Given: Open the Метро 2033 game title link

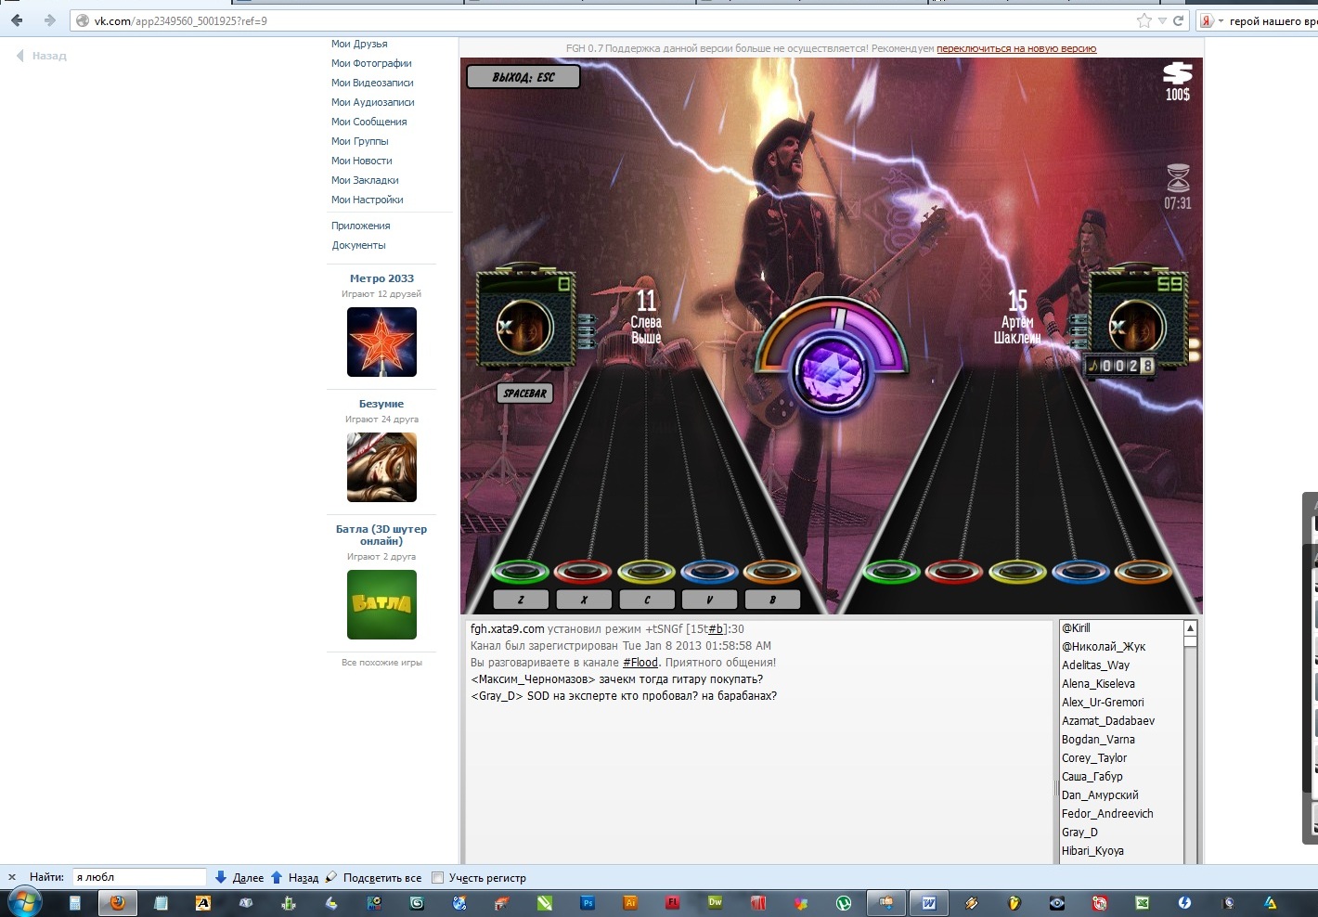Looking at the screenshot, I should 381,278.
